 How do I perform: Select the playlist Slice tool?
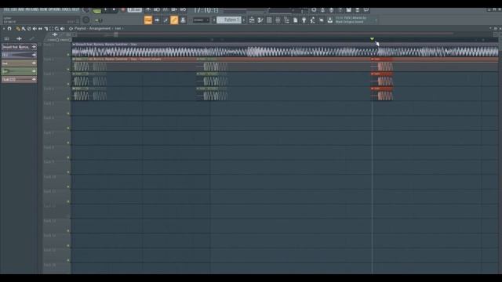coord(45,28)
